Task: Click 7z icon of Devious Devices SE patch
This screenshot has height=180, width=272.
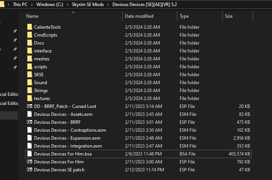Action: [30, 169]
